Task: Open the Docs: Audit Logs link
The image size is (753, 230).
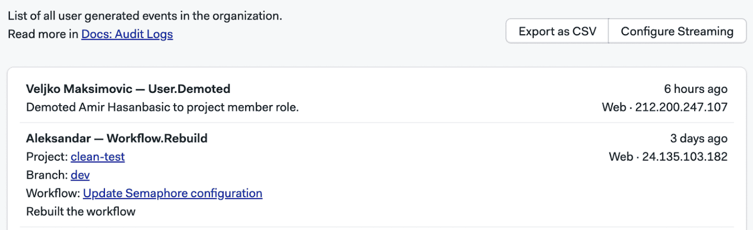Action: pyautogui.click(x=127, y=34)
